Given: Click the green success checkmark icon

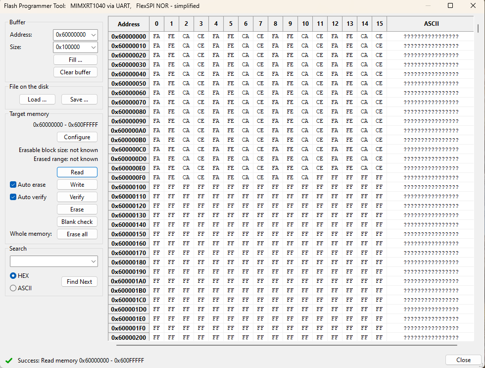Looking at the screenshot, I should click(x=8, y=361).
